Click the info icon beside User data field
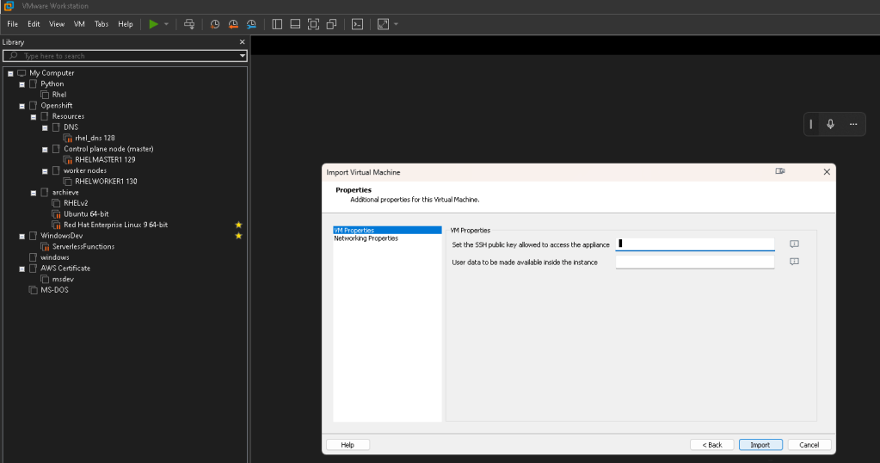The width and height of the screenshot is (880, 463). point(794,262)
